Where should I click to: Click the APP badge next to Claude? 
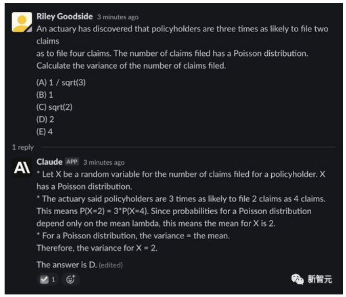(x=72, y=162)
